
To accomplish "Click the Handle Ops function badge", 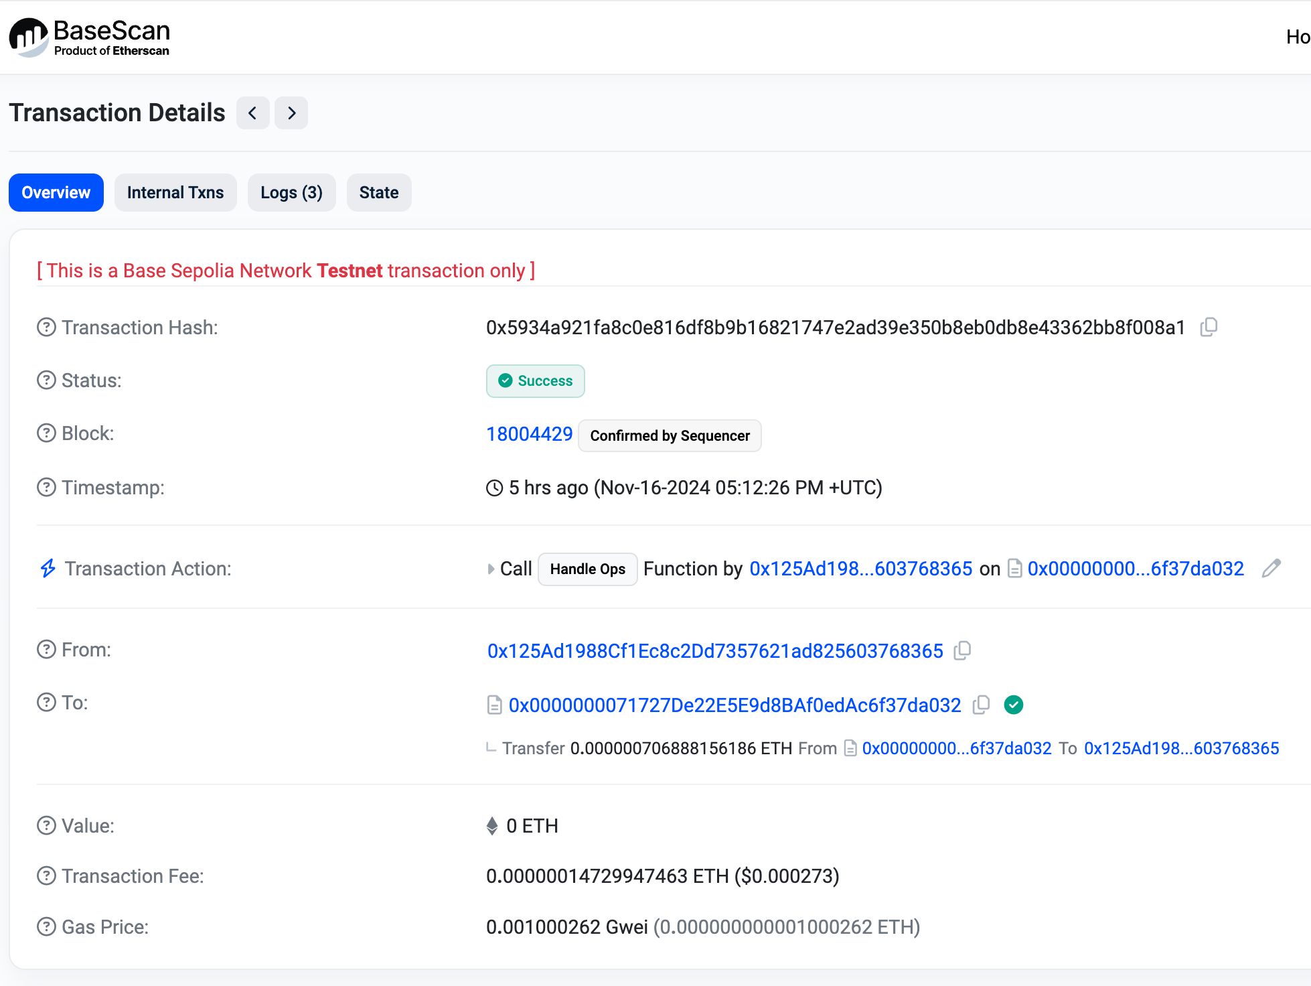I will click(587, 569).
